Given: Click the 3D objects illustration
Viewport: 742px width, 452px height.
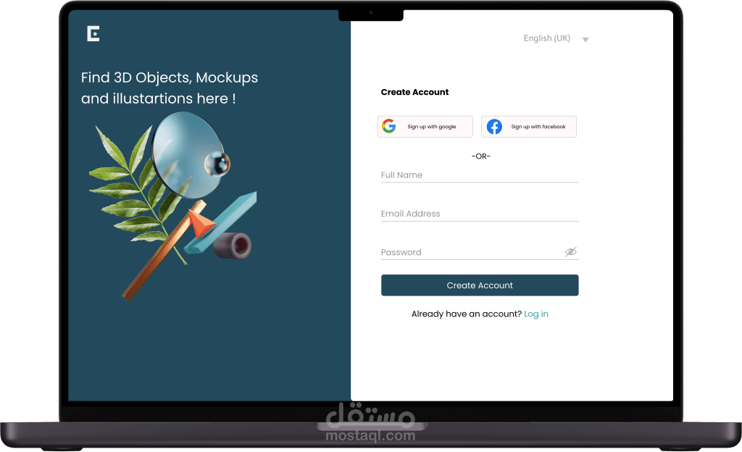Looking at the screenshot, I should coord(172,206).
